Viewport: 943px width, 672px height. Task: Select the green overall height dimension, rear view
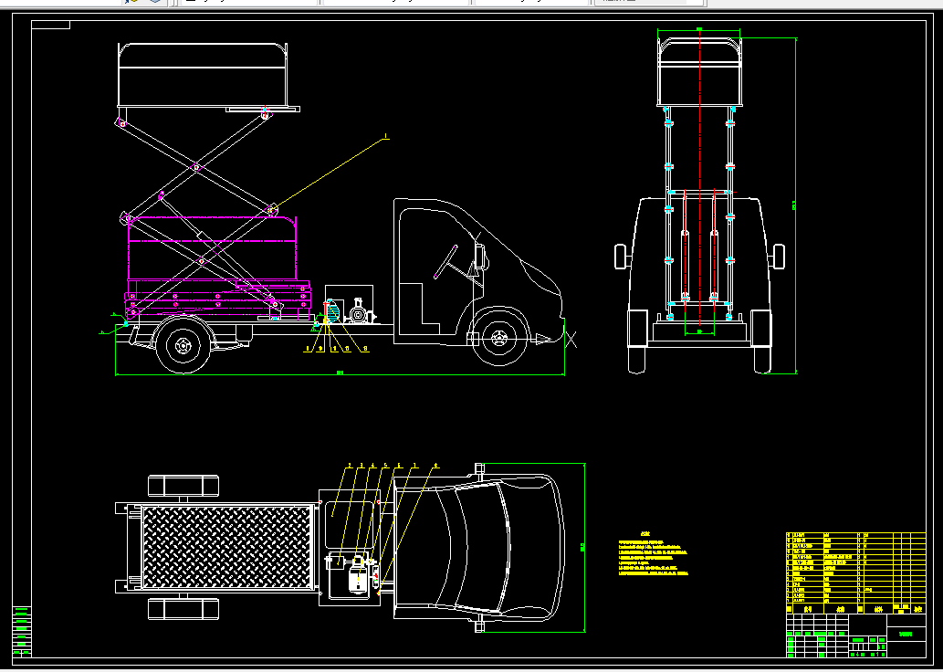795,205
